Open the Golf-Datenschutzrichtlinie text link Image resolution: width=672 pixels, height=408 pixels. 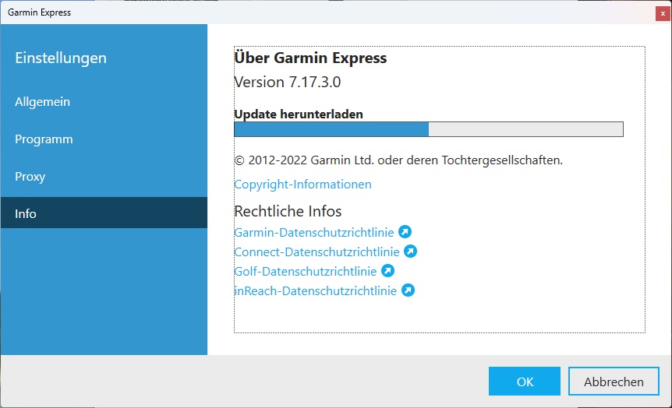point(306,271)
